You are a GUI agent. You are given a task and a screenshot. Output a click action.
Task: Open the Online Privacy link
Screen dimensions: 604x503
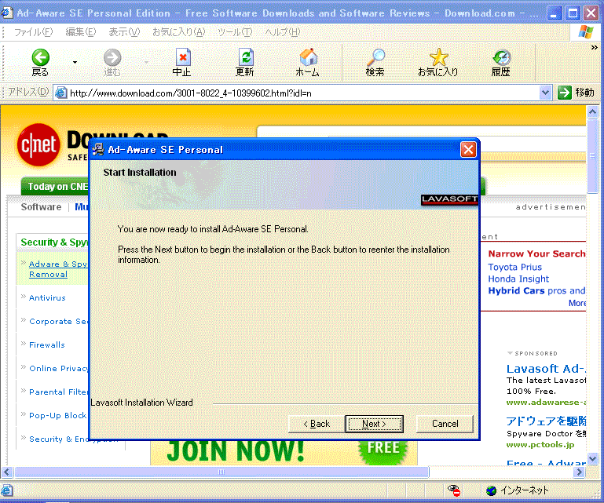point(59,368)
